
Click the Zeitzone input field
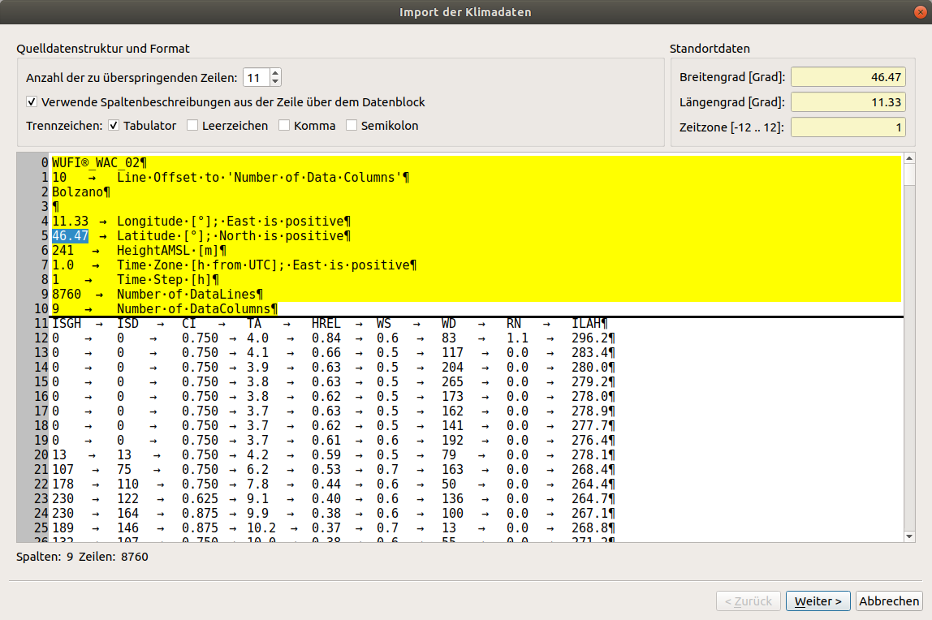click(x=848, y=127)
